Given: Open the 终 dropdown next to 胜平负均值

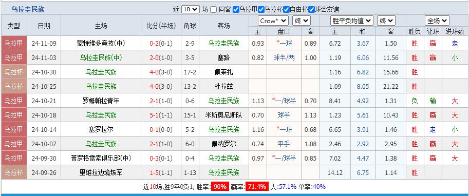Looking at the screenshot, I should click(x=386, y=21).
